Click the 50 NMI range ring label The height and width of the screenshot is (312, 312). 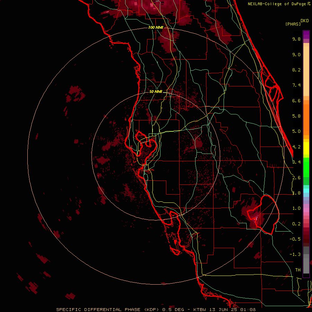pos(156,92)
